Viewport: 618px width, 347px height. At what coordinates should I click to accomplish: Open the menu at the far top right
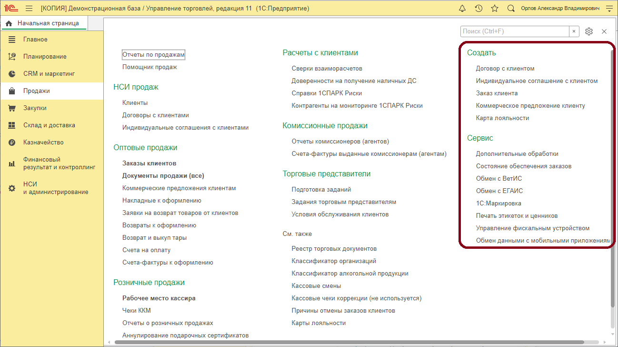pos(609,8)
